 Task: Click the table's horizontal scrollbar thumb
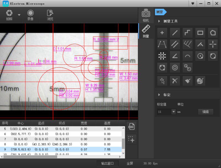tap(30, 157)
